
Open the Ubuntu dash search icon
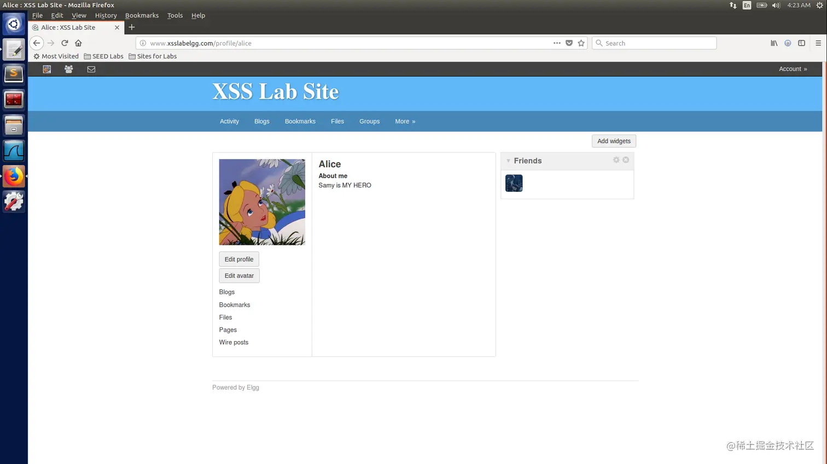pyautogui.click(x=14, y=24)
